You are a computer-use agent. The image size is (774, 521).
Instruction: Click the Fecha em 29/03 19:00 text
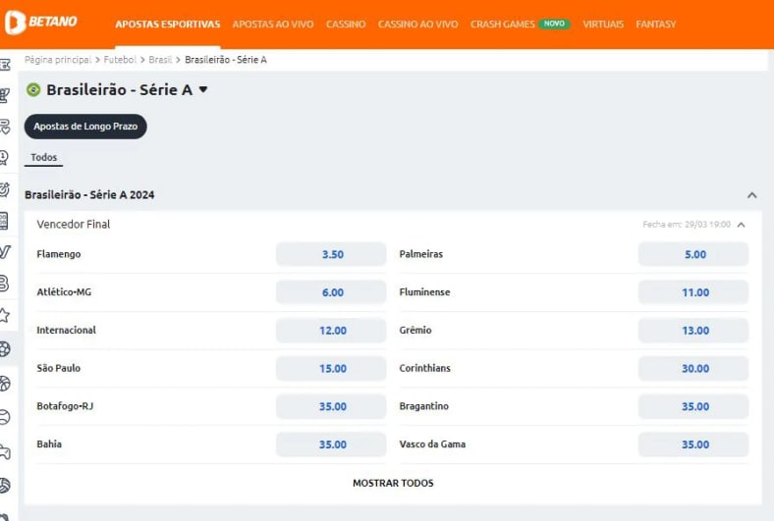pos(687,225)
